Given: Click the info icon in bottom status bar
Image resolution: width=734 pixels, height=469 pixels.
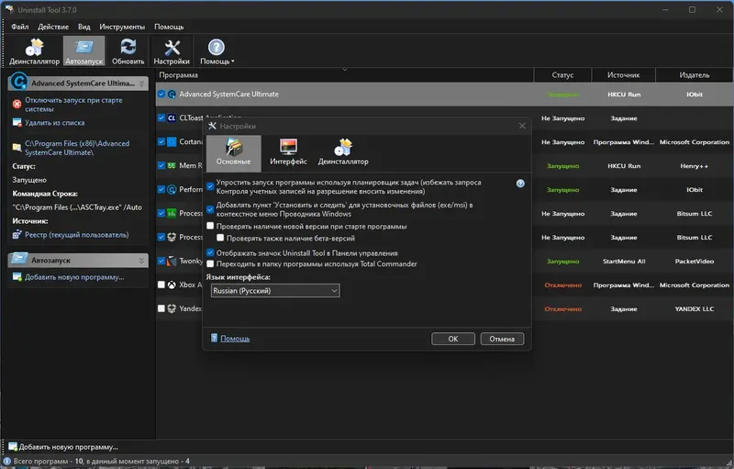Looking at the screenshot, I should [7, 461].
